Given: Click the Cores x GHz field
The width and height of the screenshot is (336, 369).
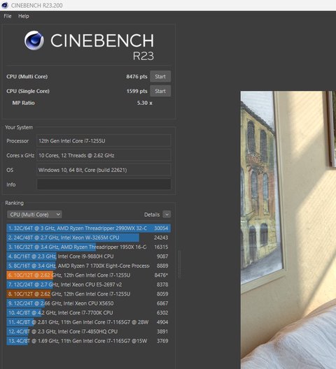Looking at the screenshot, I should click(x=104, y=155).
